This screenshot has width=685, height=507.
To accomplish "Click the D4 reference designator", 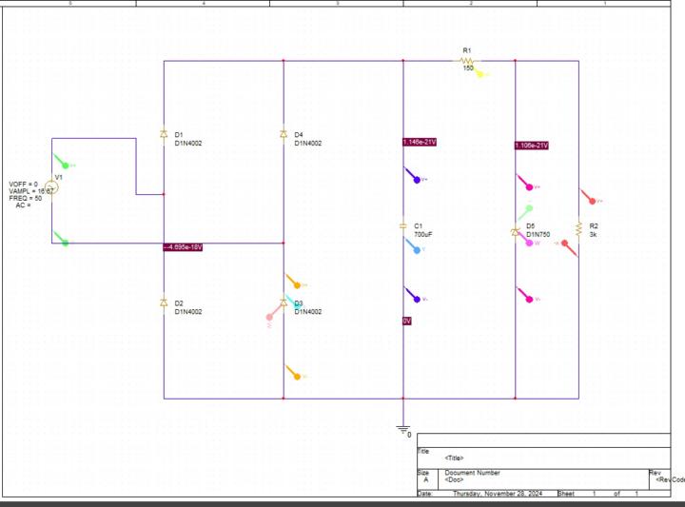I will point(299,134).
